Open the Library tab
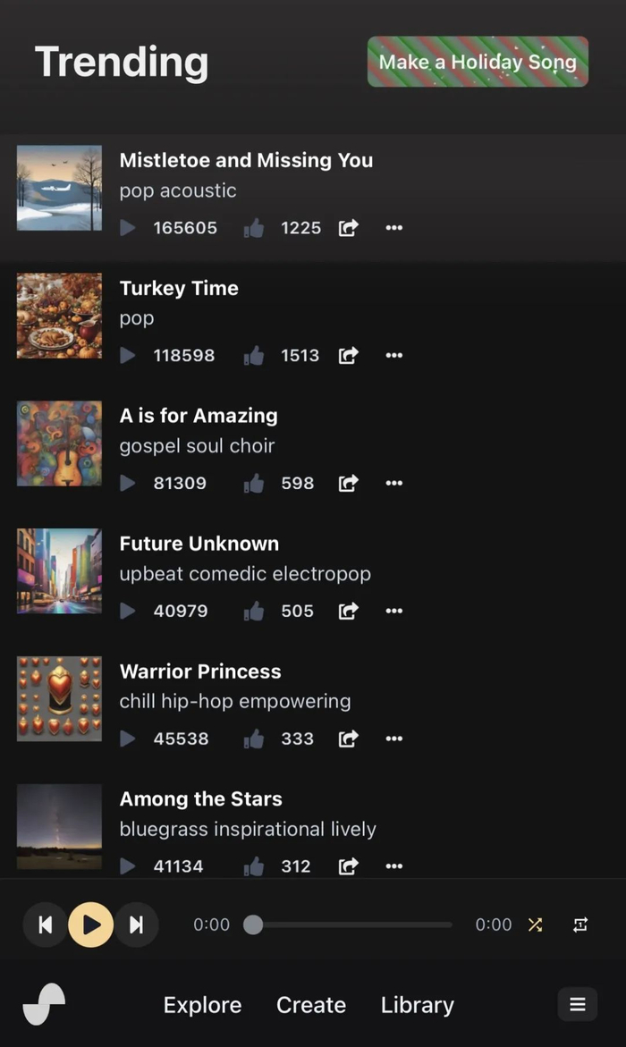Viewport: 626px width, 1047px height. coord(417,1005)
